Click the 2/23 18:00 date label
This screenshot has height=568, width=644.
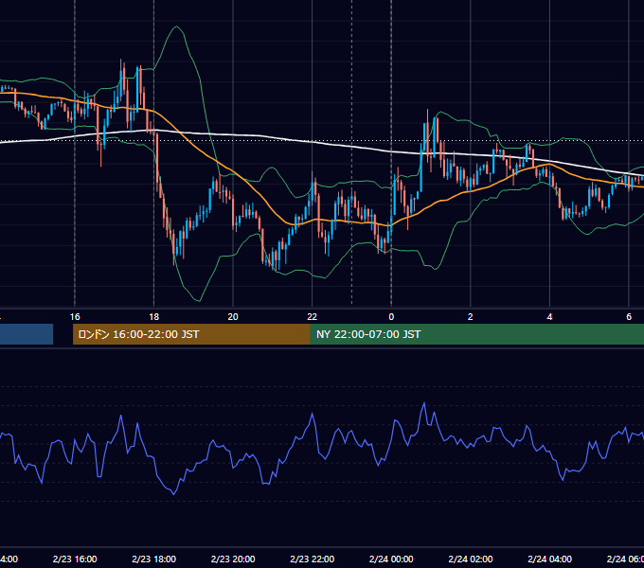pos(154,559)
